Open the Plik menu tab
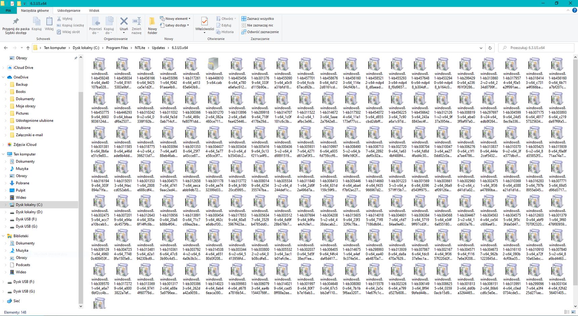 8,10
